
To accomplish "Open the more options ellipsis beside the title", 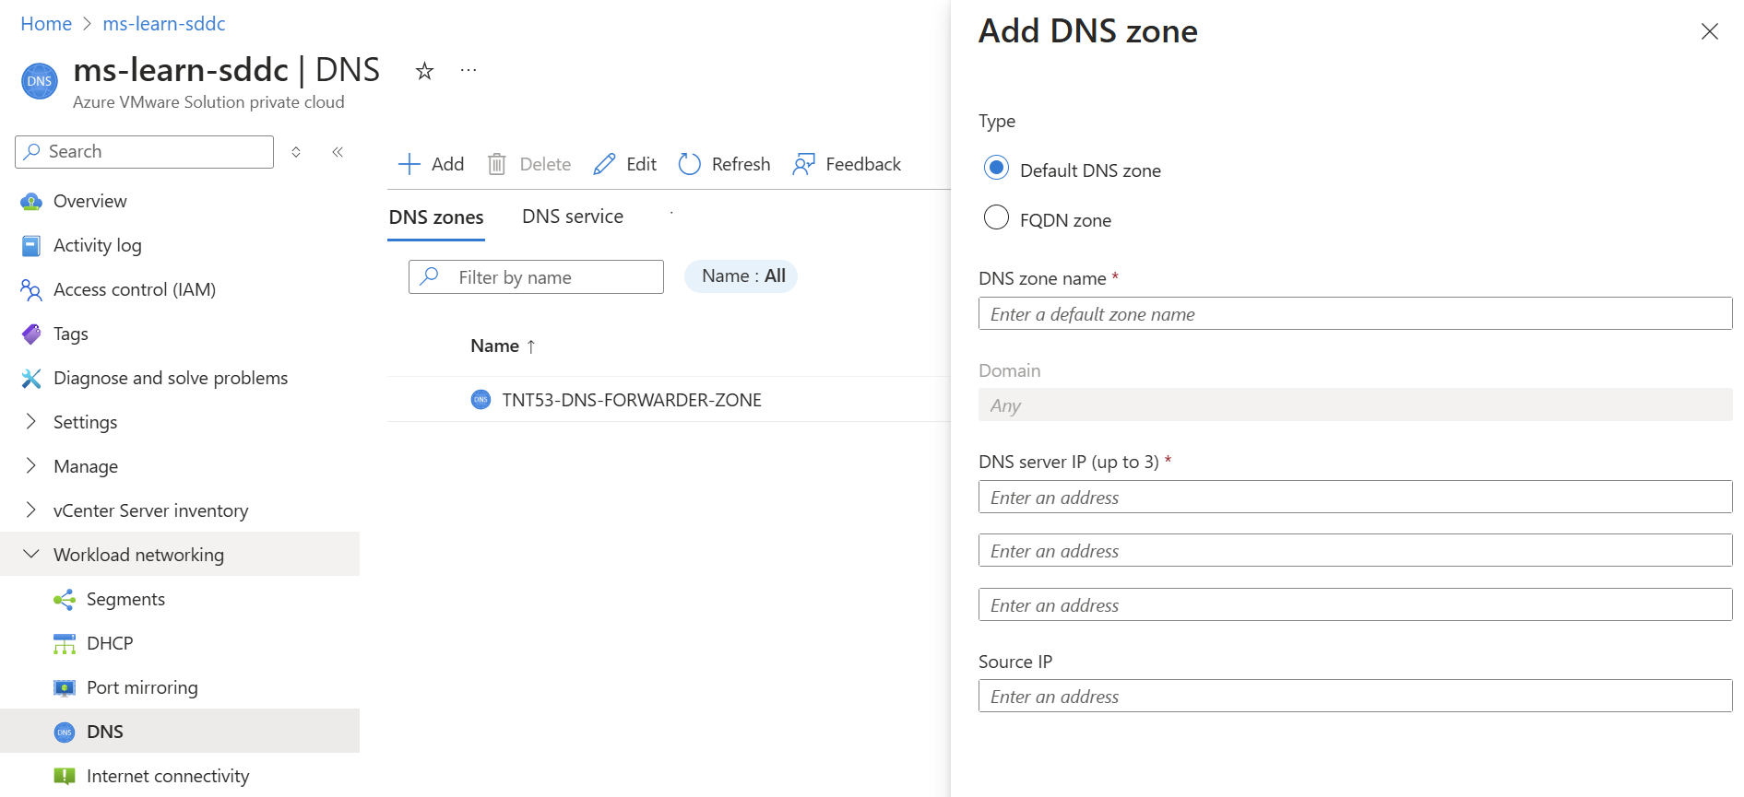I will (469, 70).
